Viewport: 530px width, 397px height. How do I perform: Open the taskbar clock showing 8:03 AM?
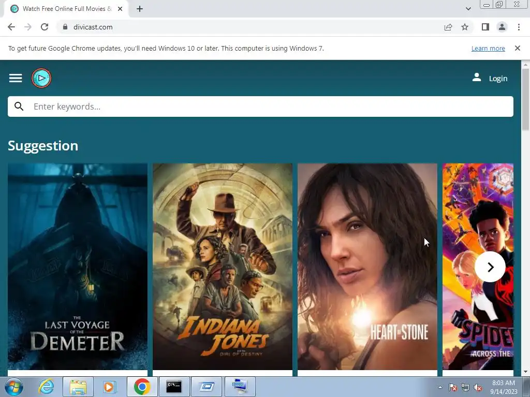point(503,387)
